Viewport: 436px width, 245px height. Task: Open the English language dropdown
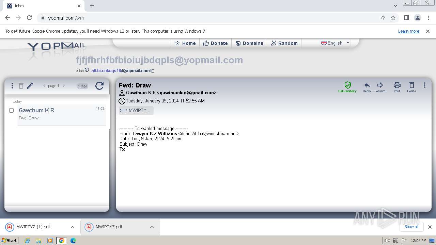[x=335, y=43]
